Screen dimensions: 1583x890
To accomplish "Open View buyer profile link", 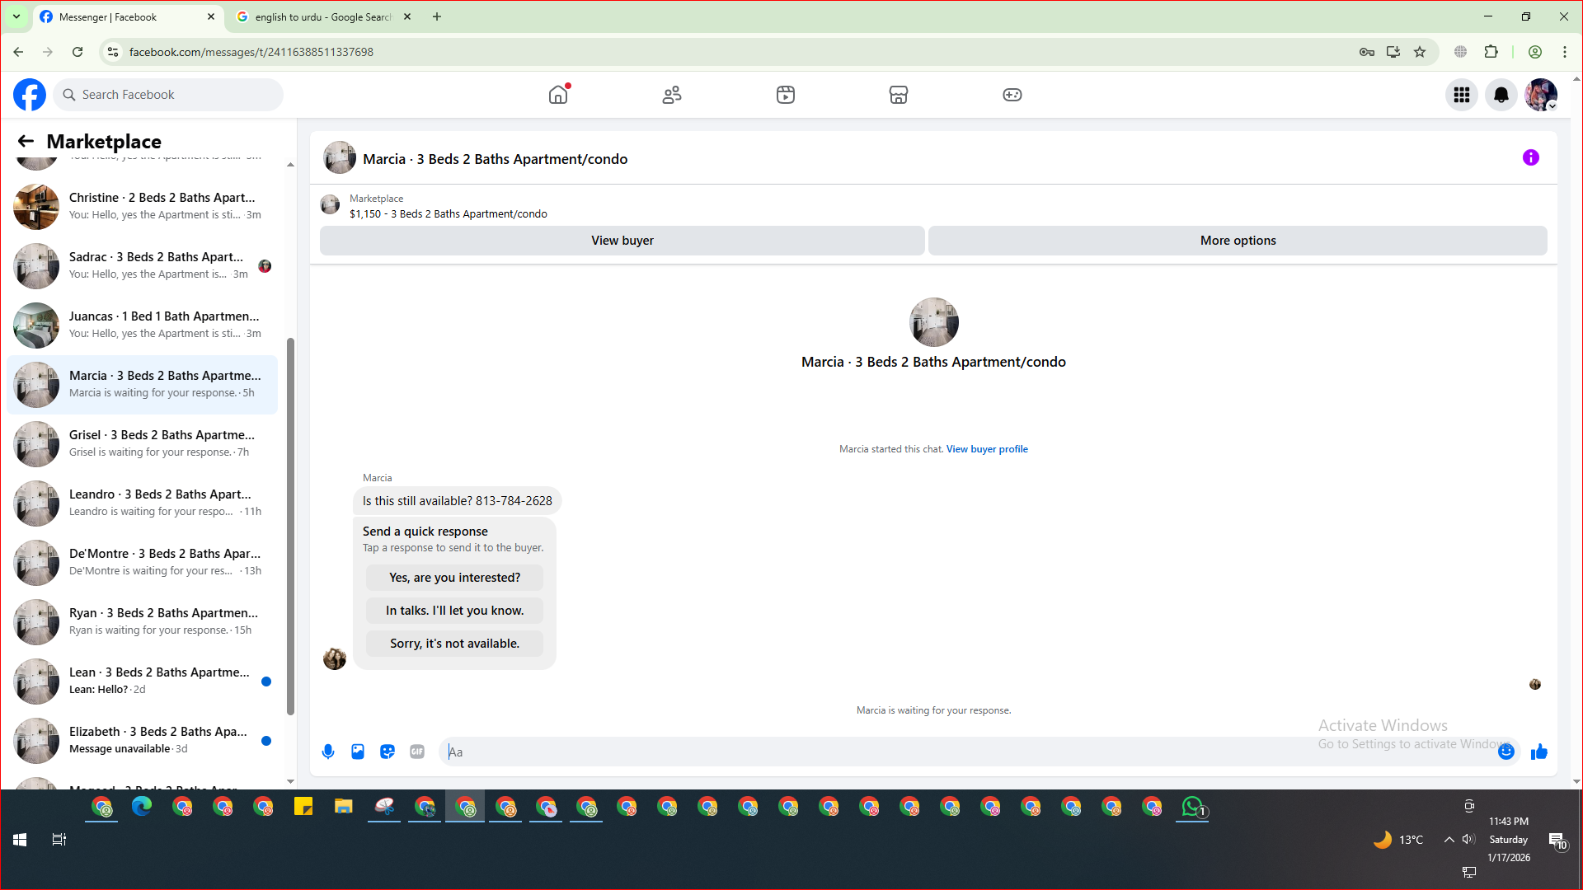I will (x=986, y=449).
